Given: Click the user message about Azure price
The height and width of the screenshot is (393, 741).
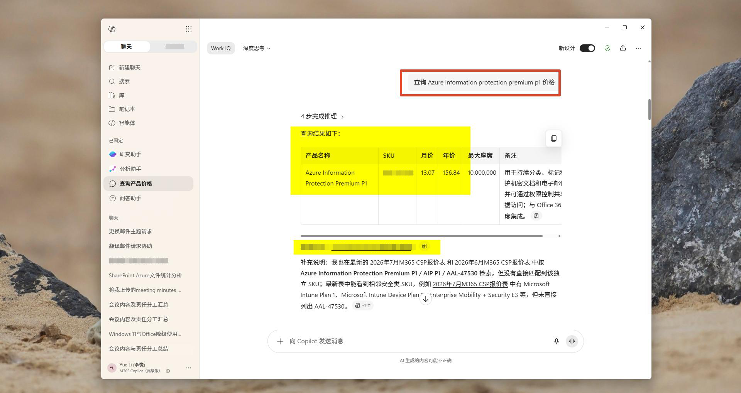Looking at the screenshot, I should (484, 83).
